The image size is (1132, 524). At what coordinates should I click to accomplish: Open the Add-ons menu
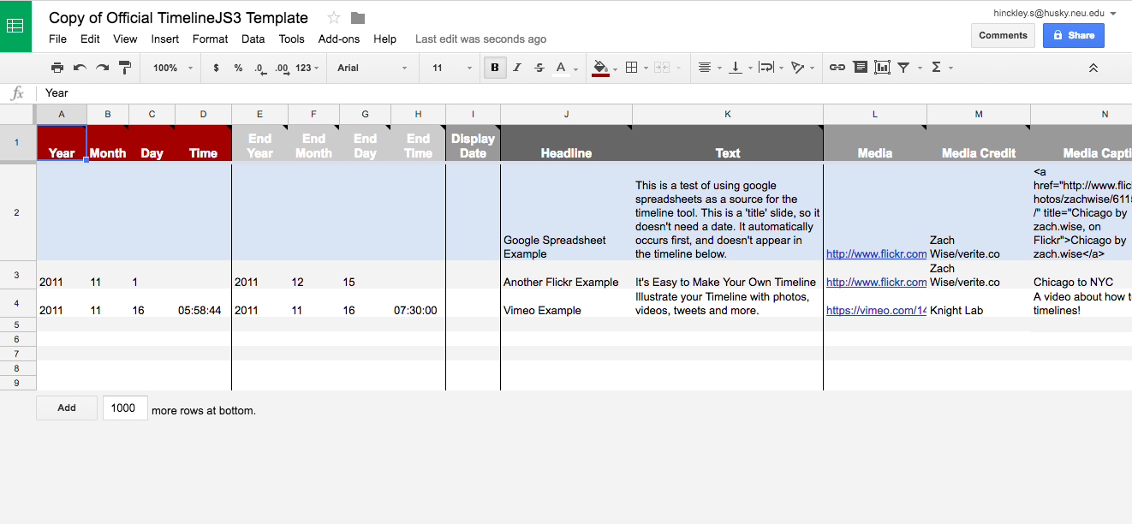coord(339,39)
